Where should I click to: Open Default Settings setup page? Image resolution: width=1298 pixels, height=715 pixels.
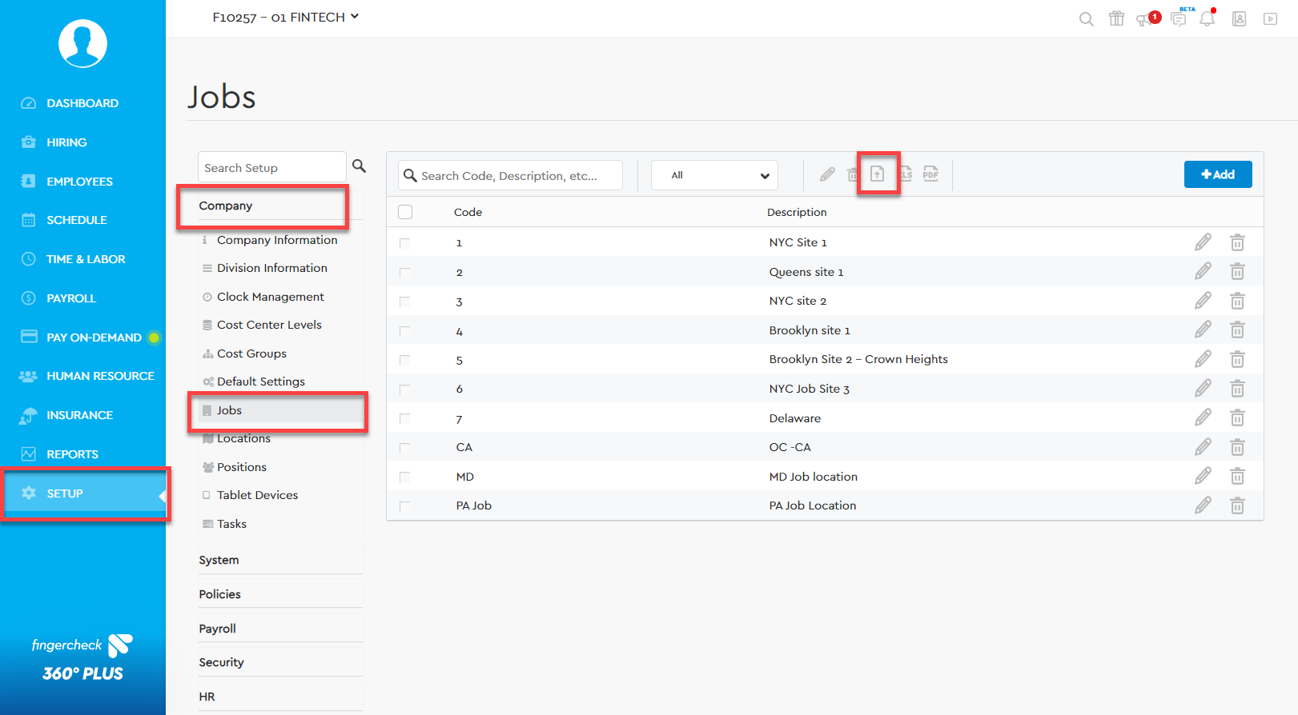pyautogui.click(x=261, y=381)
